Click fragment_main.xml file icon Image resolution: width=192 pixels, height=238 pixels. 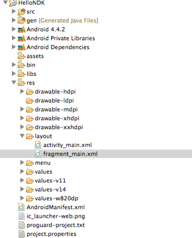(38, 154)
